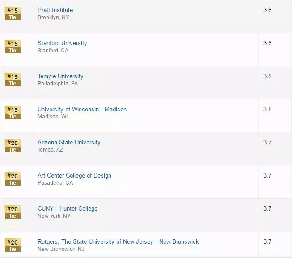
Task: Click the #15 Tie badge for Temple University
Action: pyautogui.click(x=13, y=80)
